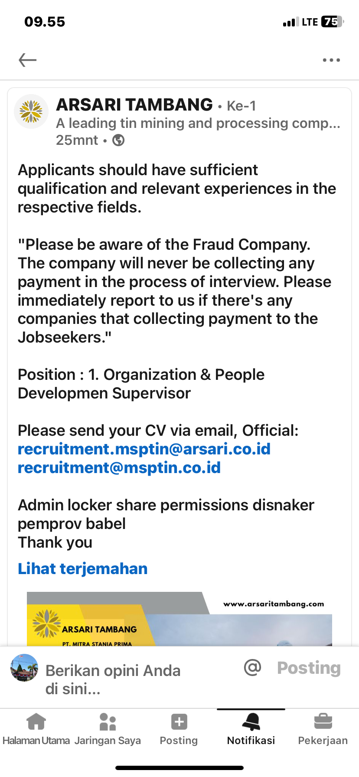
Task: Open recruitment.msptin@arsari.co.id email link
Action: tap(144, 449)
